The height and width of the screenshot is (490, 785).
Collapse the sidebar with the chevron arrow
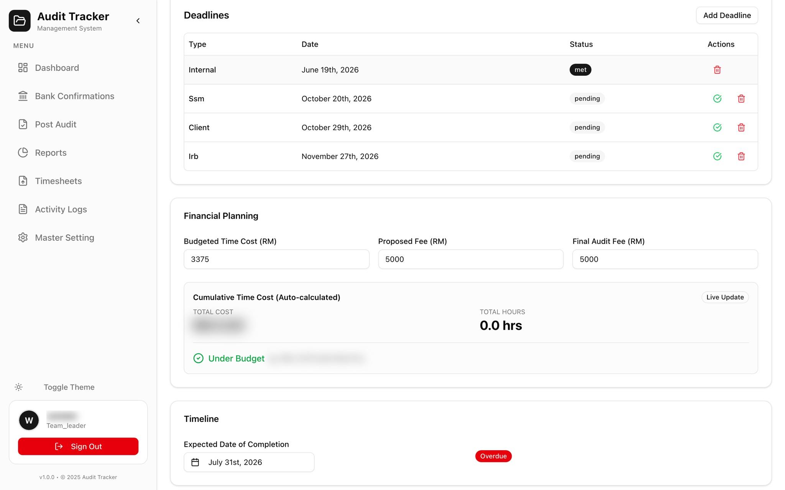click(138, 21)
